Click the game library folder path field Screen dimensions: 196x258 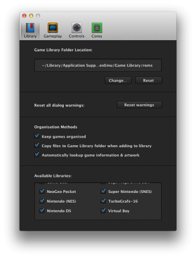(98, 66)
